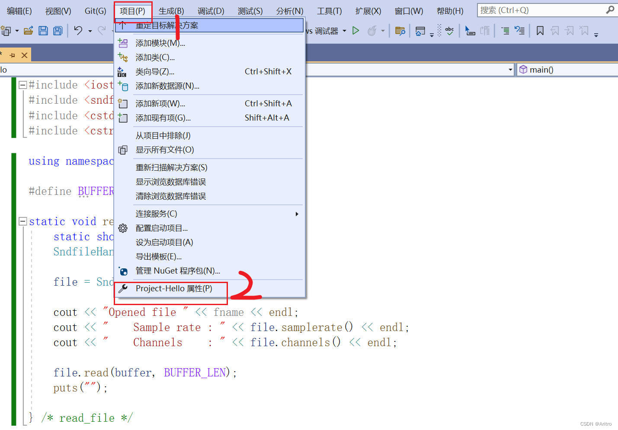Open the 窗口(W) window menu

point(409,11)
